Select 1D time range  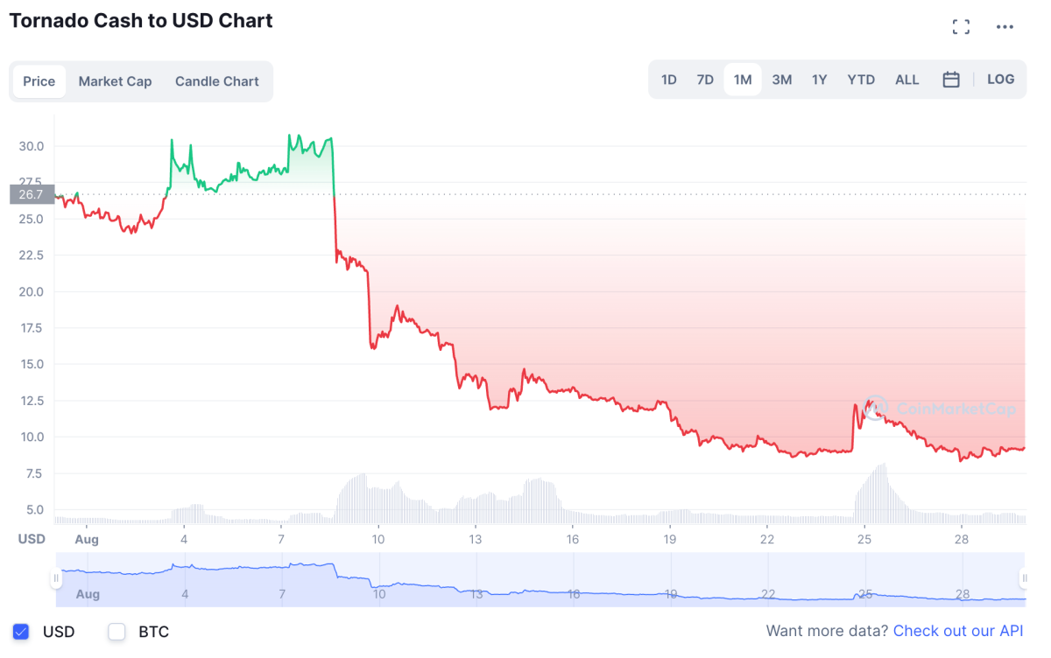pyautogui.click(x=668, y=80)
